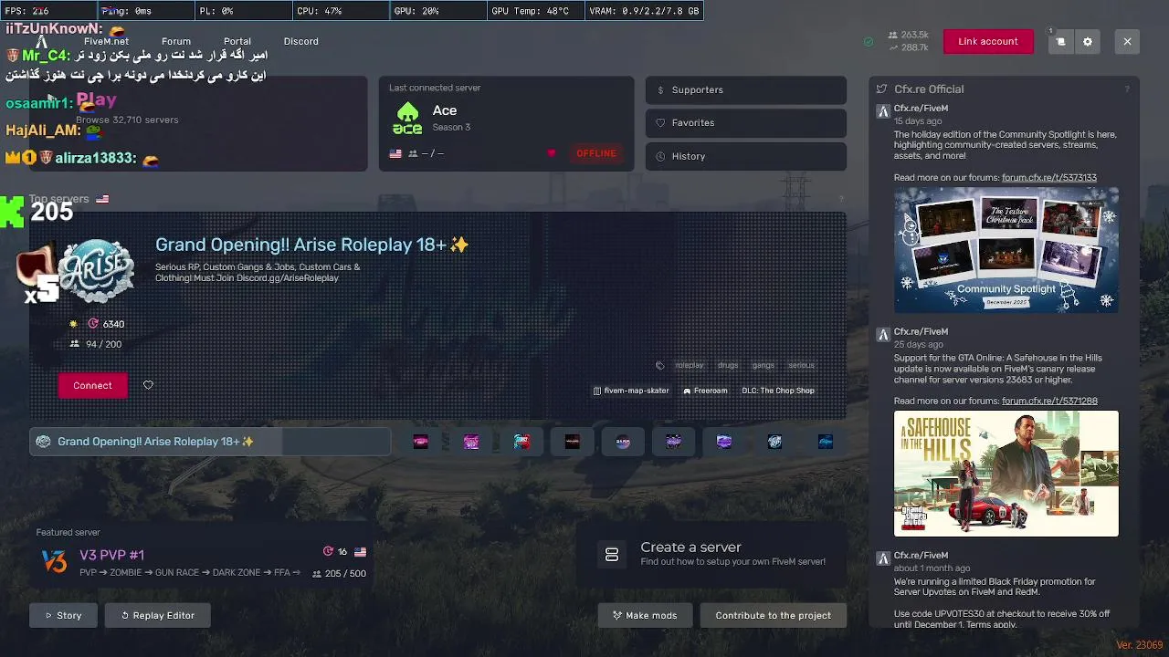
Task: Open forum link forum.cfx.re/t/5373133
Action: [1049, 178]
